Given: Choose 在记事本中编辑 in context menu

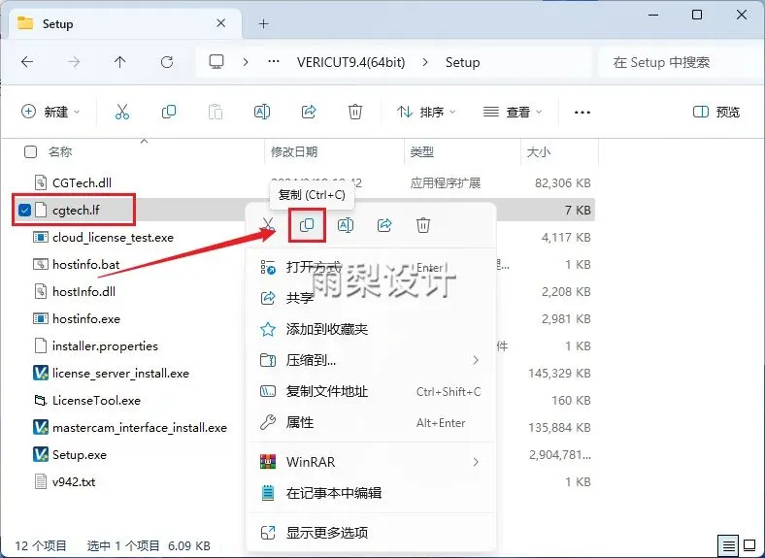Looking at the screenshot, I should point(371,493).
